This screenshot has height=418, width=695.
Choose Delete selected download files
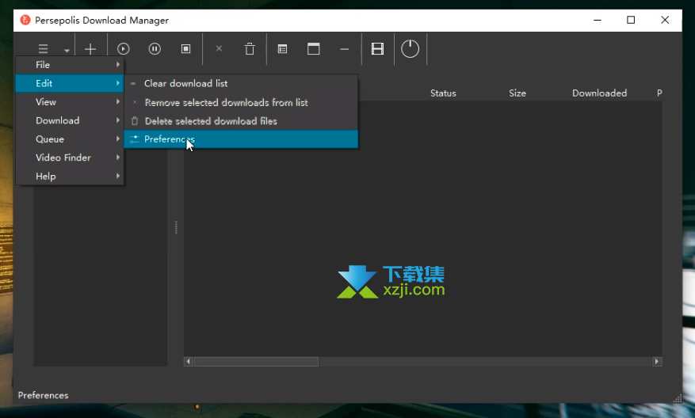(x=241, y=121)
